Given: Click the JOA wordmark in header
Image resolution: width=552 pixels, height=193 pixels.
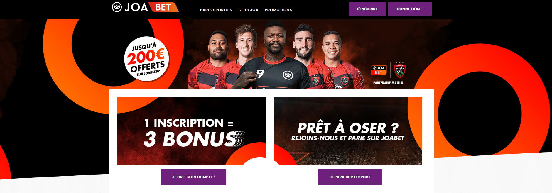Looking at the screenshot, I should click(136, 7).
